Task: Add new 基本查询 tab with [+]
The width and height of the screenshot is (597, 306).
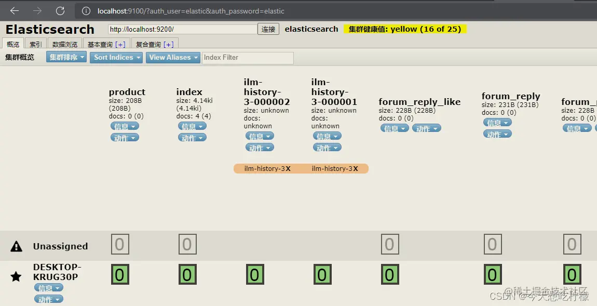Action: tap(120, 45)
